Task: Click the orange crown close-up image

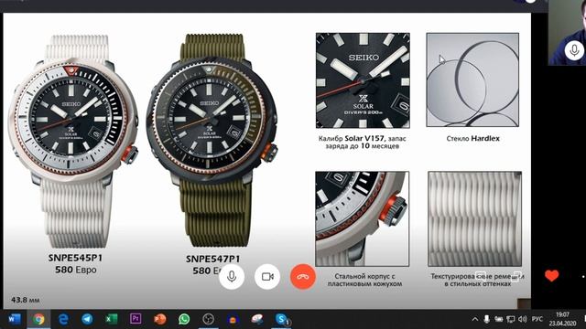Action: pos(363,218)
